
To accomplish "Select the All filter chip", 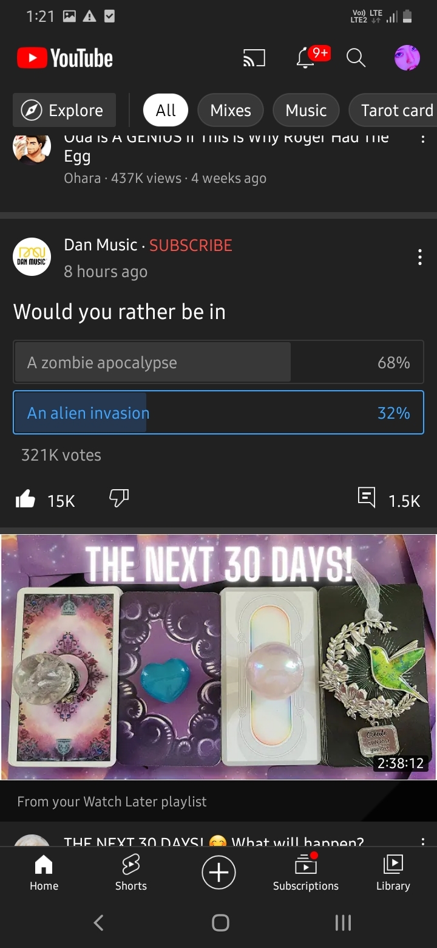I will tap(166, 111).
